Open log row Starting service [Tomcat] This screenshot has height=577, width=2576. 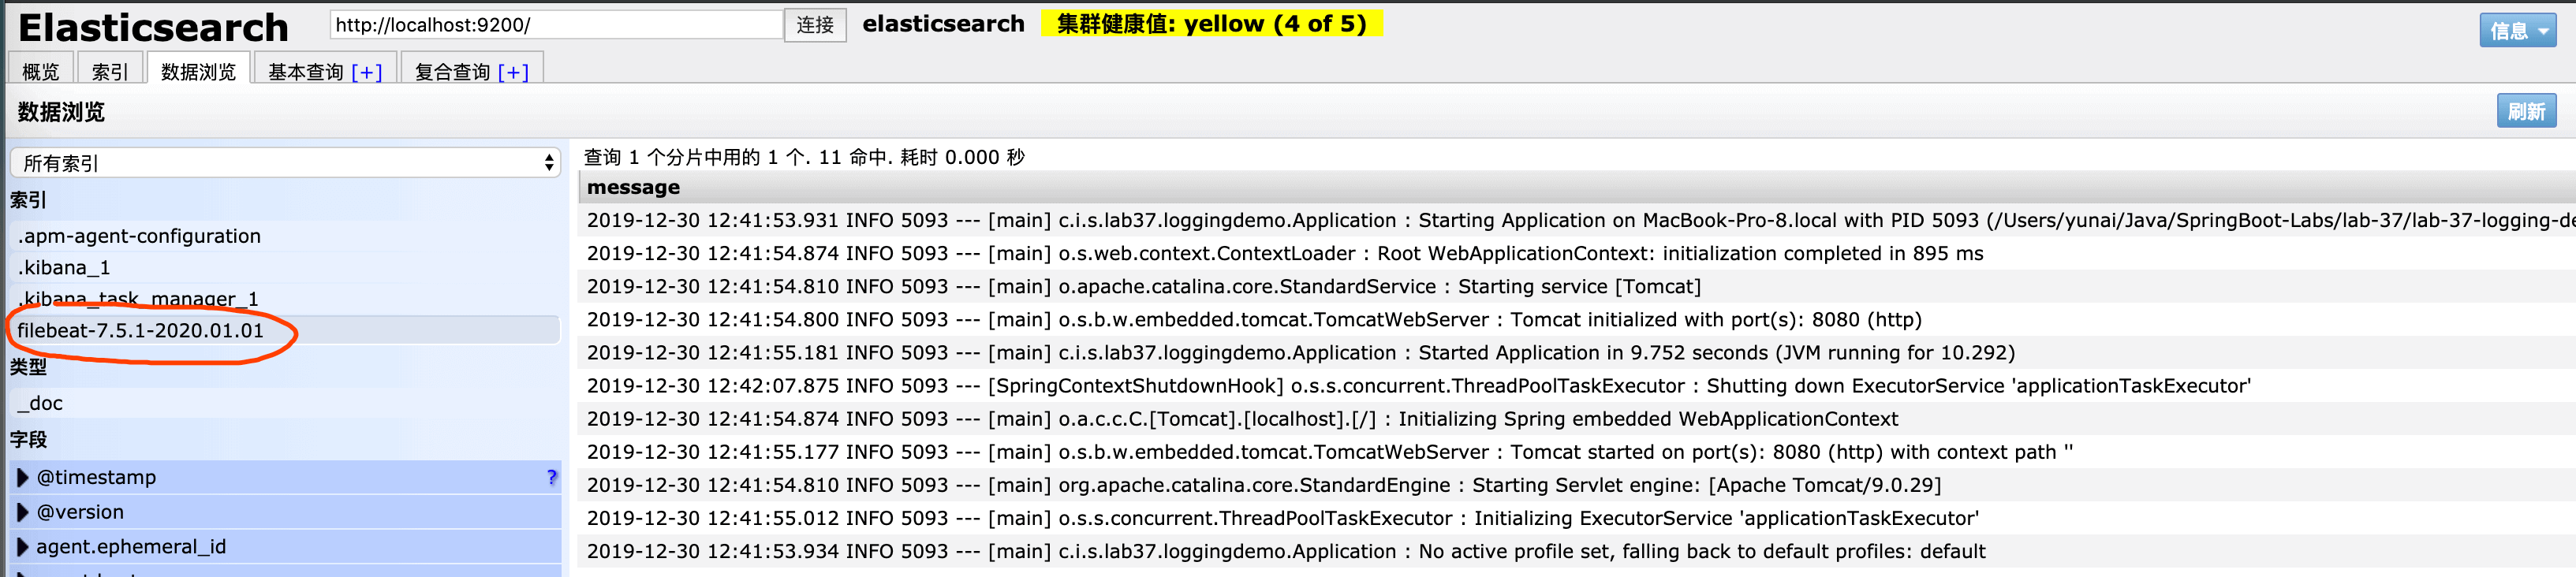(1576, 286)
